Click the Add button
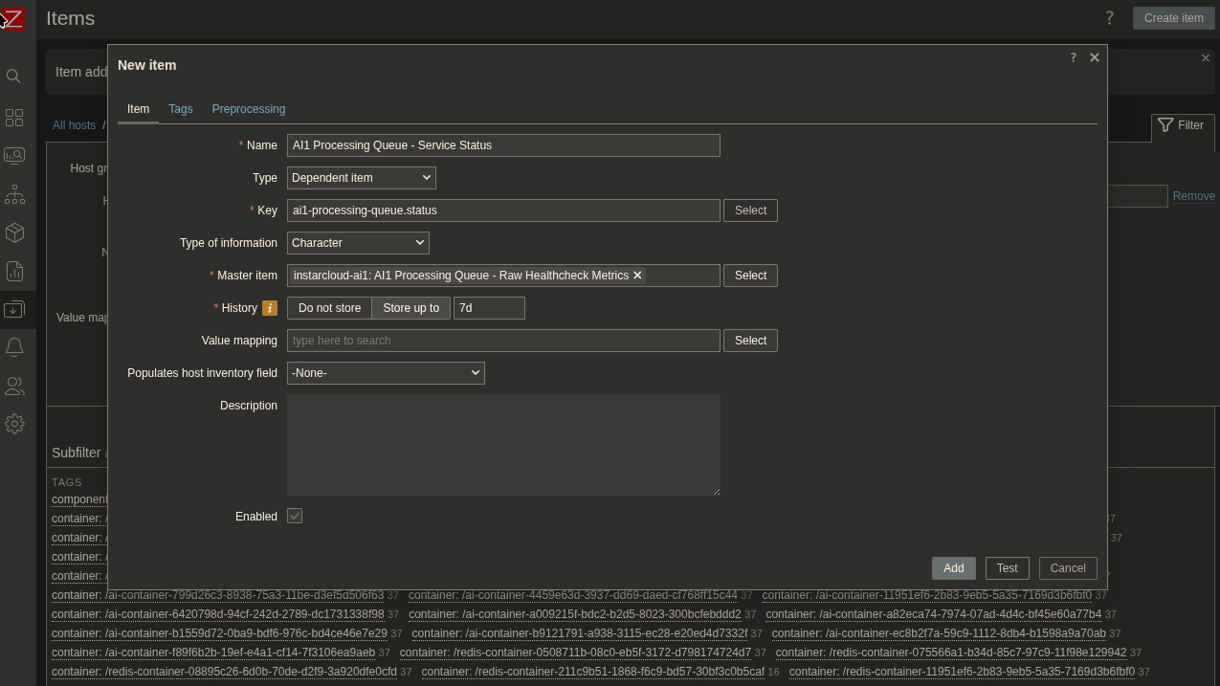Viewport: 1220px width, 686px height. [x=953, y=568]
